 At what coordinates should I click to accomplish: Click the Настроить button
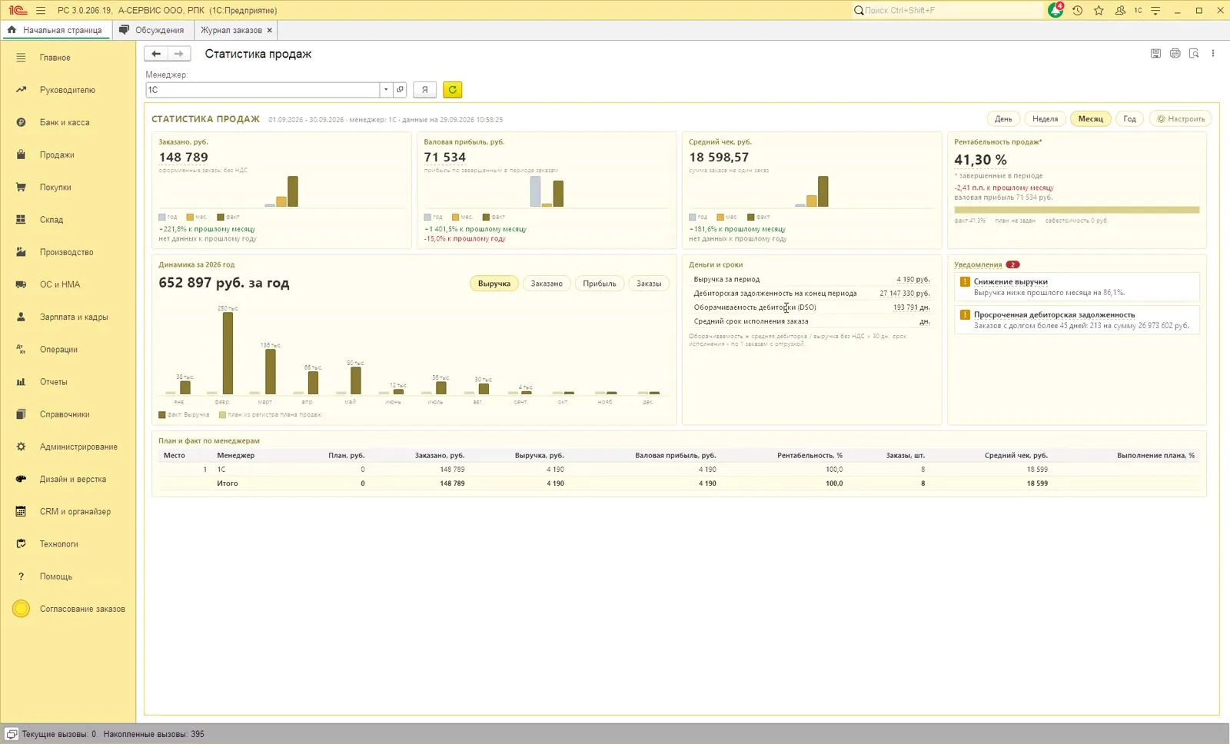click(1181, 119)
